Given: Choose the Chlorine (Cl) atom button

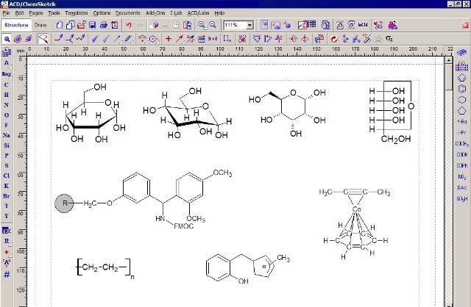Looking at the screenshot, I should [6, 176].
